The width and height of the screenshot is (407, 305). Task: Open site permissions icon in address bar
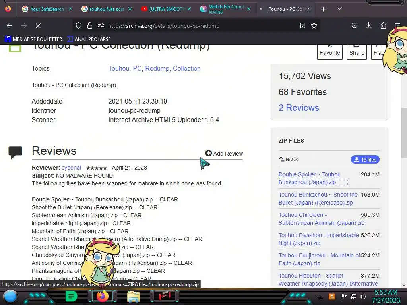coord(101,25)
